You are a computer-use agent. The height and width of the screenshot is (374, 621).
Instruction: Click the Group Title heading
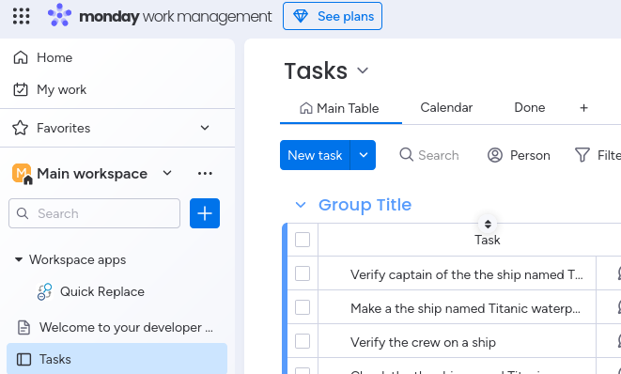pos(365,205)
